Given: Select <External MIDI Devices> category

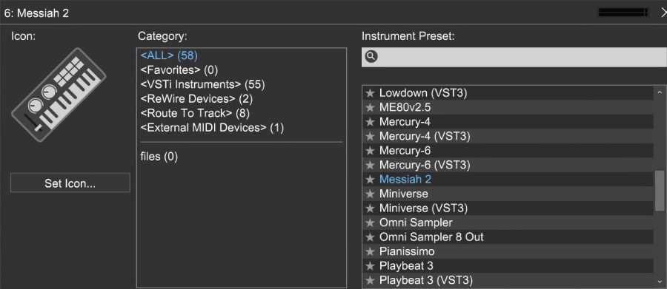Looking at the screenshot, I should pyautogui.click(x=212, y=128).
